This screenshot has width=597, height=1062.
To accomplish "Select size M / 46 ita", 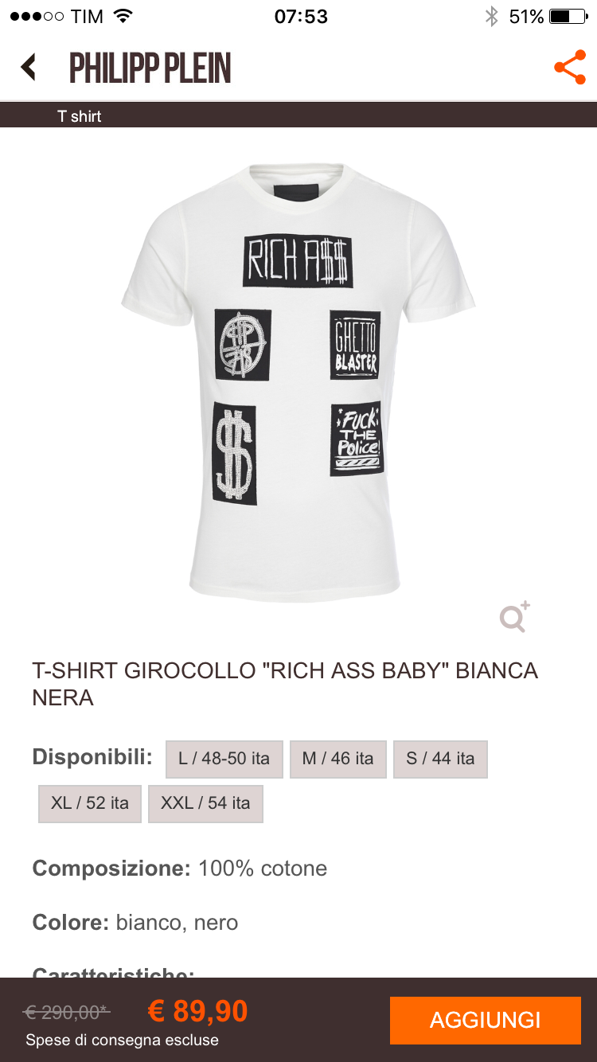I will point(338,759).
